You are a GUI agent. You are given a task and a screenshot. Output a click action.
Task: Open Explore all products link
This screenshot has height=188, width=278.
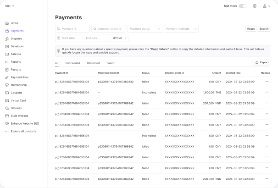click(x=23, y=131)
